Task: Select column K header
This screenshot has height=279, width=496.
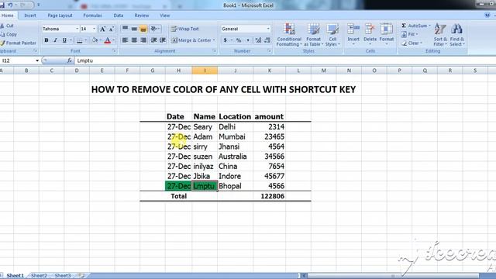Action: (269, 71)
